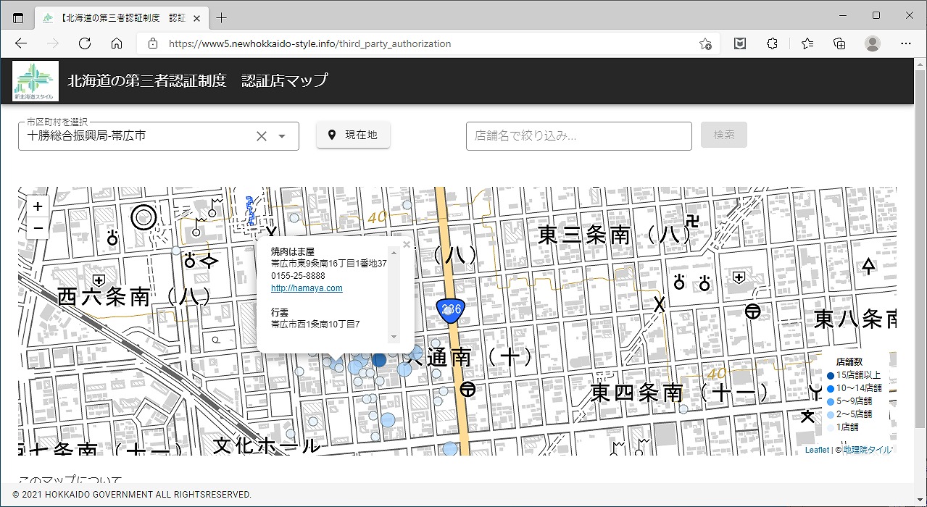Go back to previous page
Image resolution: width=927 pixels, height=507 pixels.
click(x=21, y=43)
